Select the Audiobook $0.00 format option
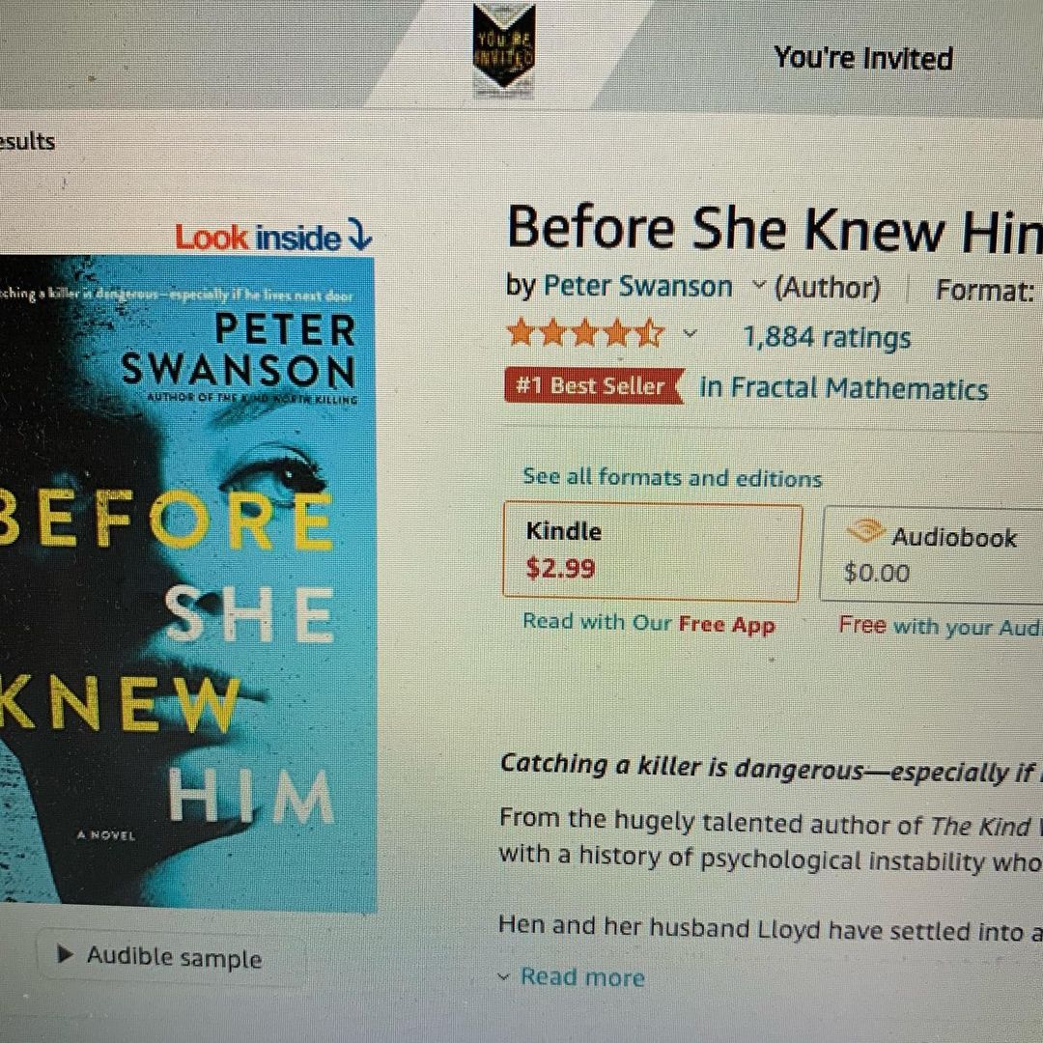The image size is (1043, 1043). click(x=932, y=554)
